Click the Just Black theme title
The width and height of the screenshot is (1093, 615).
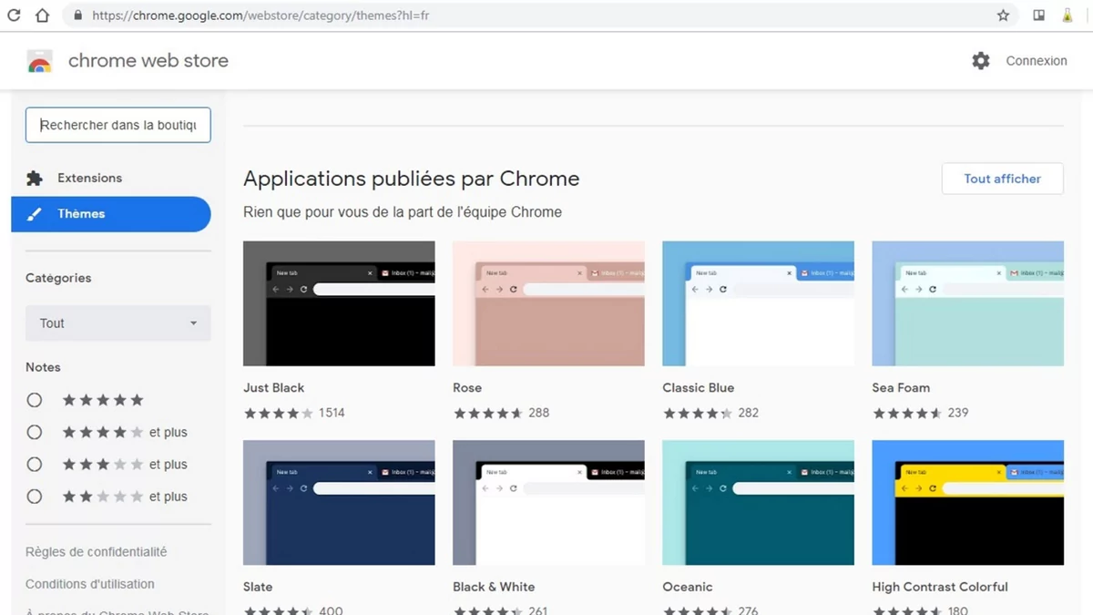(x=274, y=387)
